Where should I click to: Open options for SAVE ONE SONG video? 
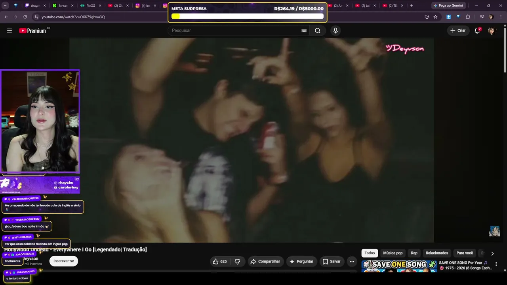(496, 264)
